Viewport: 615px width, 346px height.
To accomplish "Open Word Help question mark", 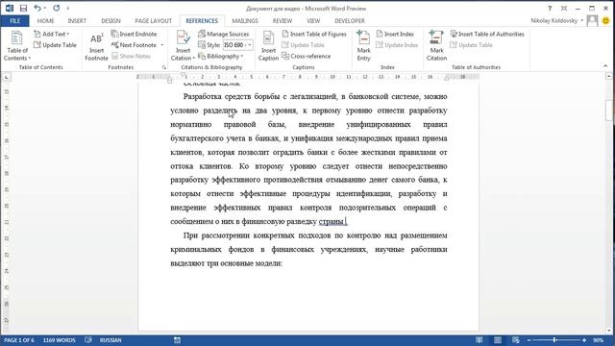I will click(550, 9).
